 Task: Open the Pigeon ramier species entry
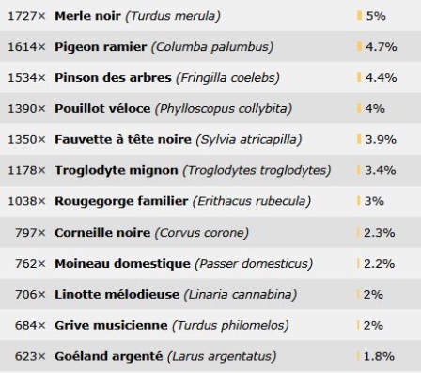tap(101, 47)
